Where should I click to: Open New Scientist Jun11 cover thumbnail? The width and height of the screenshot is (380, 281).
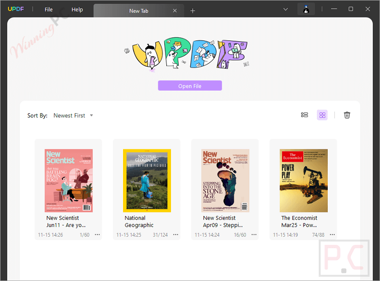pyautogui.click(x=68, y=181)
